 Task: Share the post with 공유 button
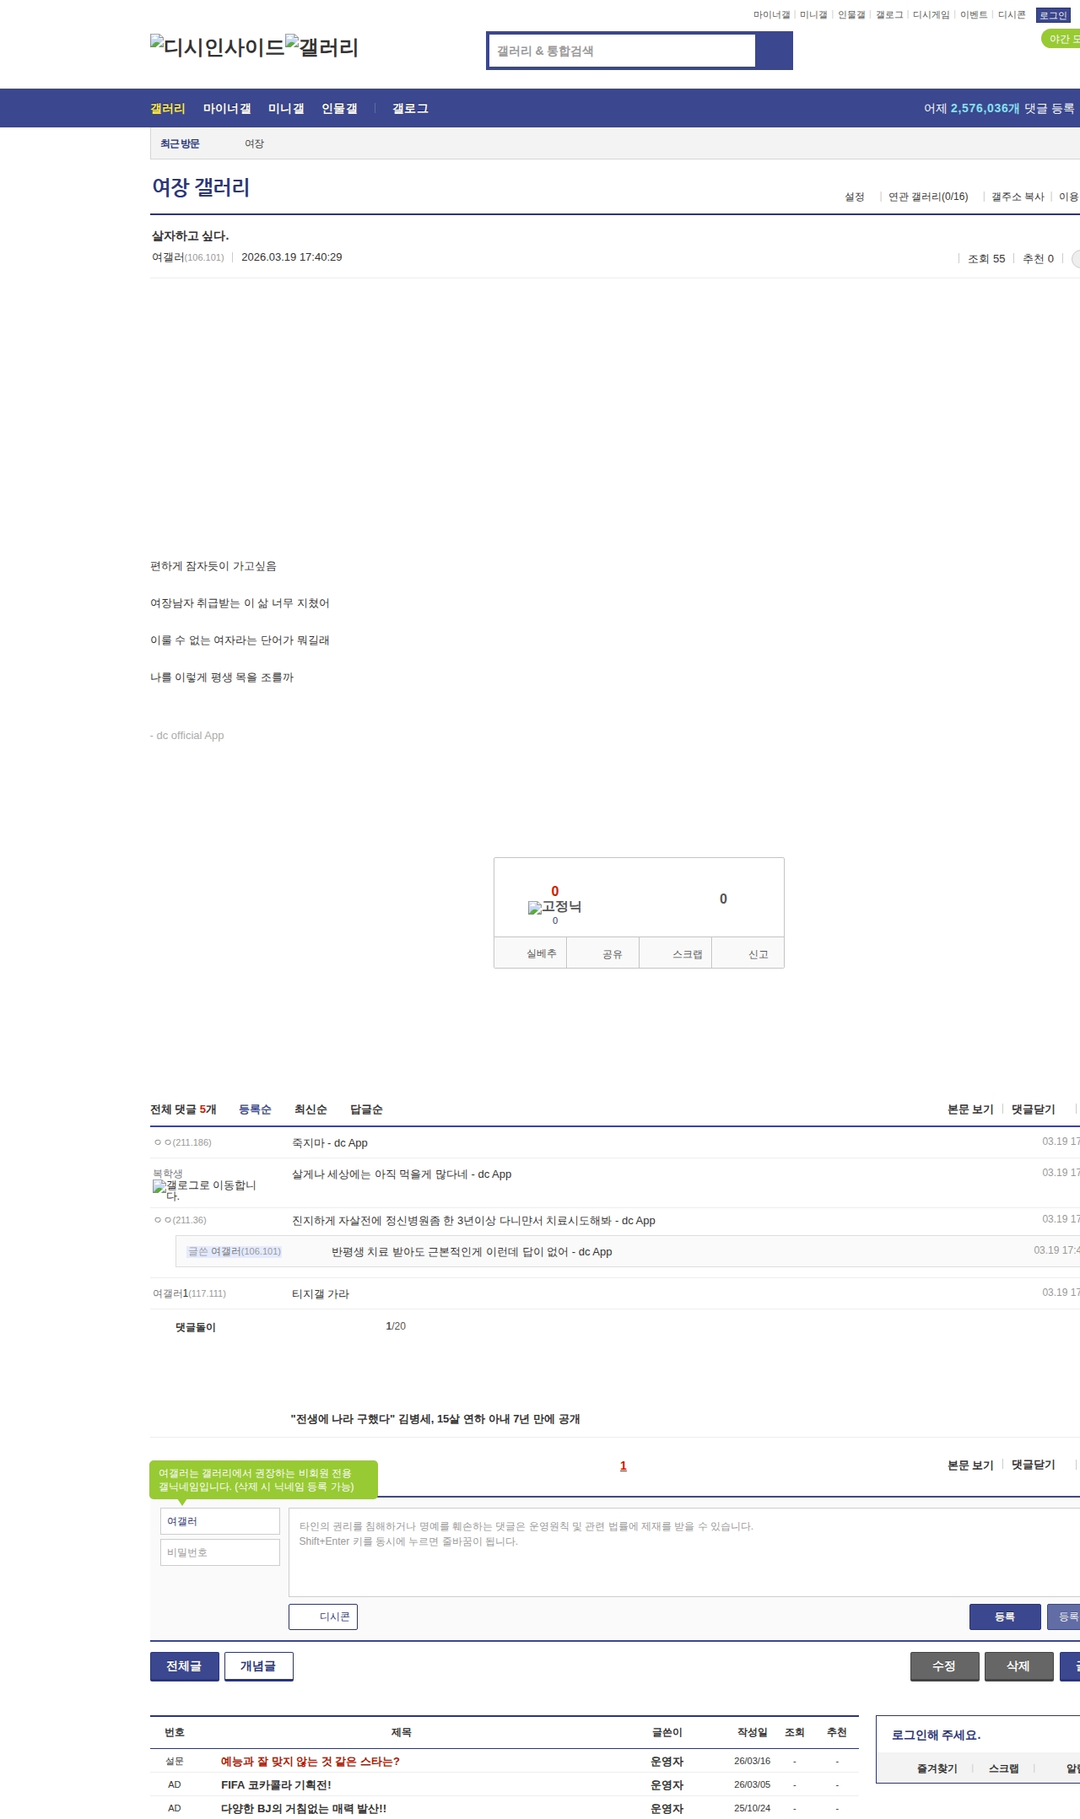click(612, 954)
